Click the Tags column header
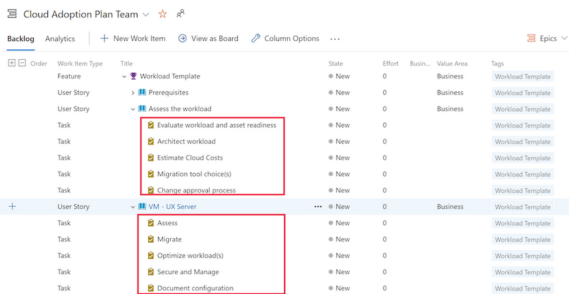This screenshot has height=294, width=569. 497,63
